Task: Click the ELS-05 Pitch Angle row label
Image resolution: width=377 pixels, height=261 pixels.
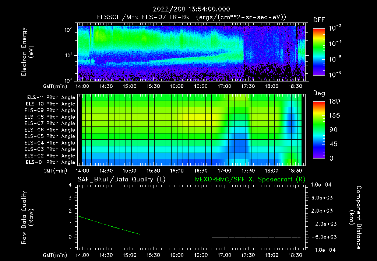Action: [x=50, y=136]
